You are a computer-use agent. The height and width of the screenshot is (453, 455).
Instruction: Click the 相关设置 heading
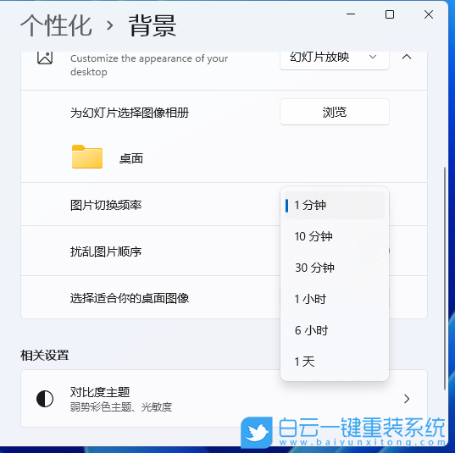tap(44, 356)
